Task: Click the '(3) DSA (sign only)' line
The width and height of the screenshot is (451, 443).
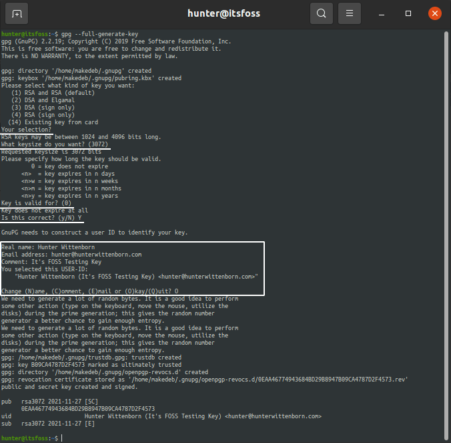Action: pyautogui.click(x=43, y=108)
